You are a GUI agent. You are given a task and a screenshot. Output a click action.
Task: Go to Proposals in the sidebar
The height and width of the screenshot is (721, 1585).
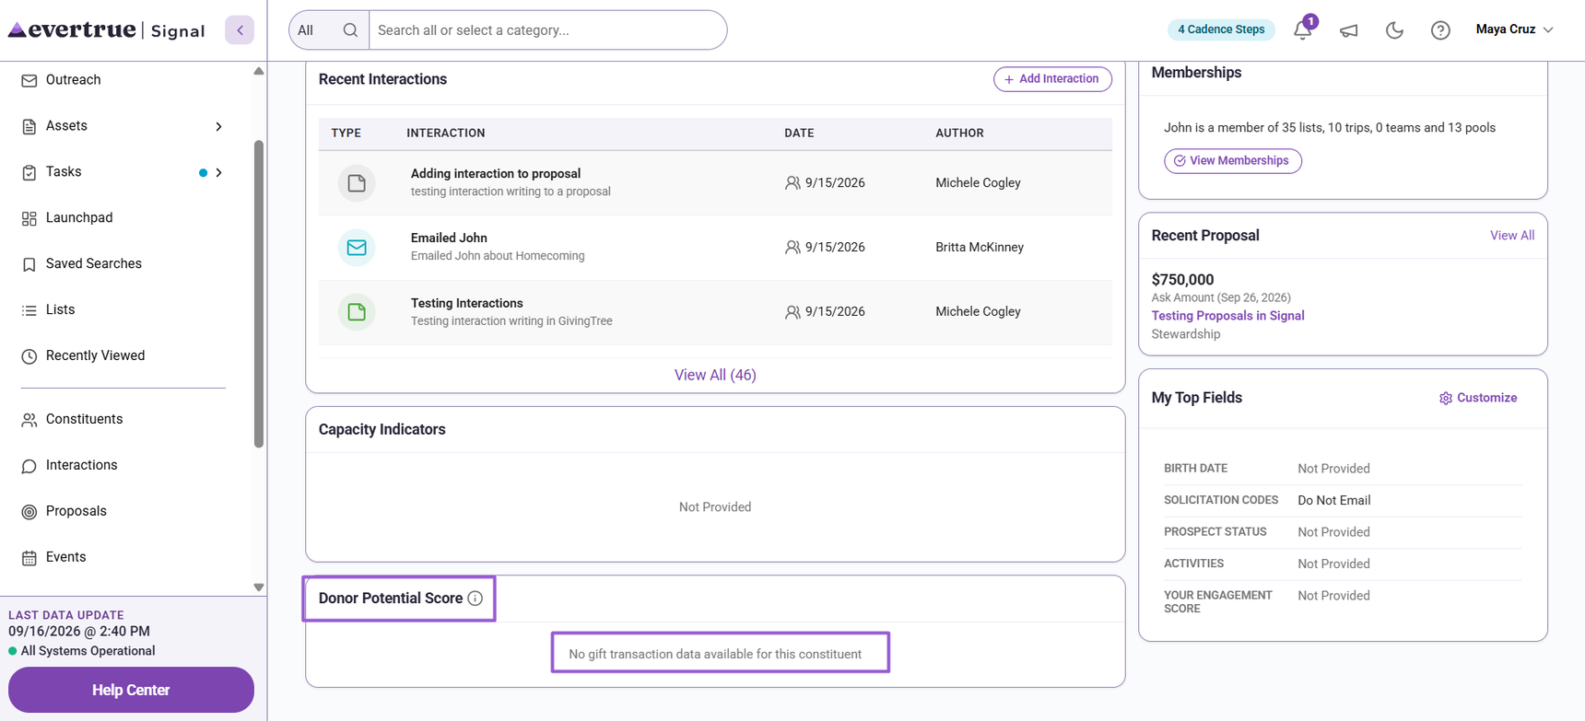click(x=76, y=511)
